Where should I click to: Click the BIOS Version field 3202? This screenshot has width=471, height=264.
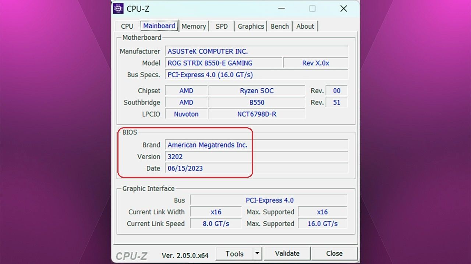(256, 157)
